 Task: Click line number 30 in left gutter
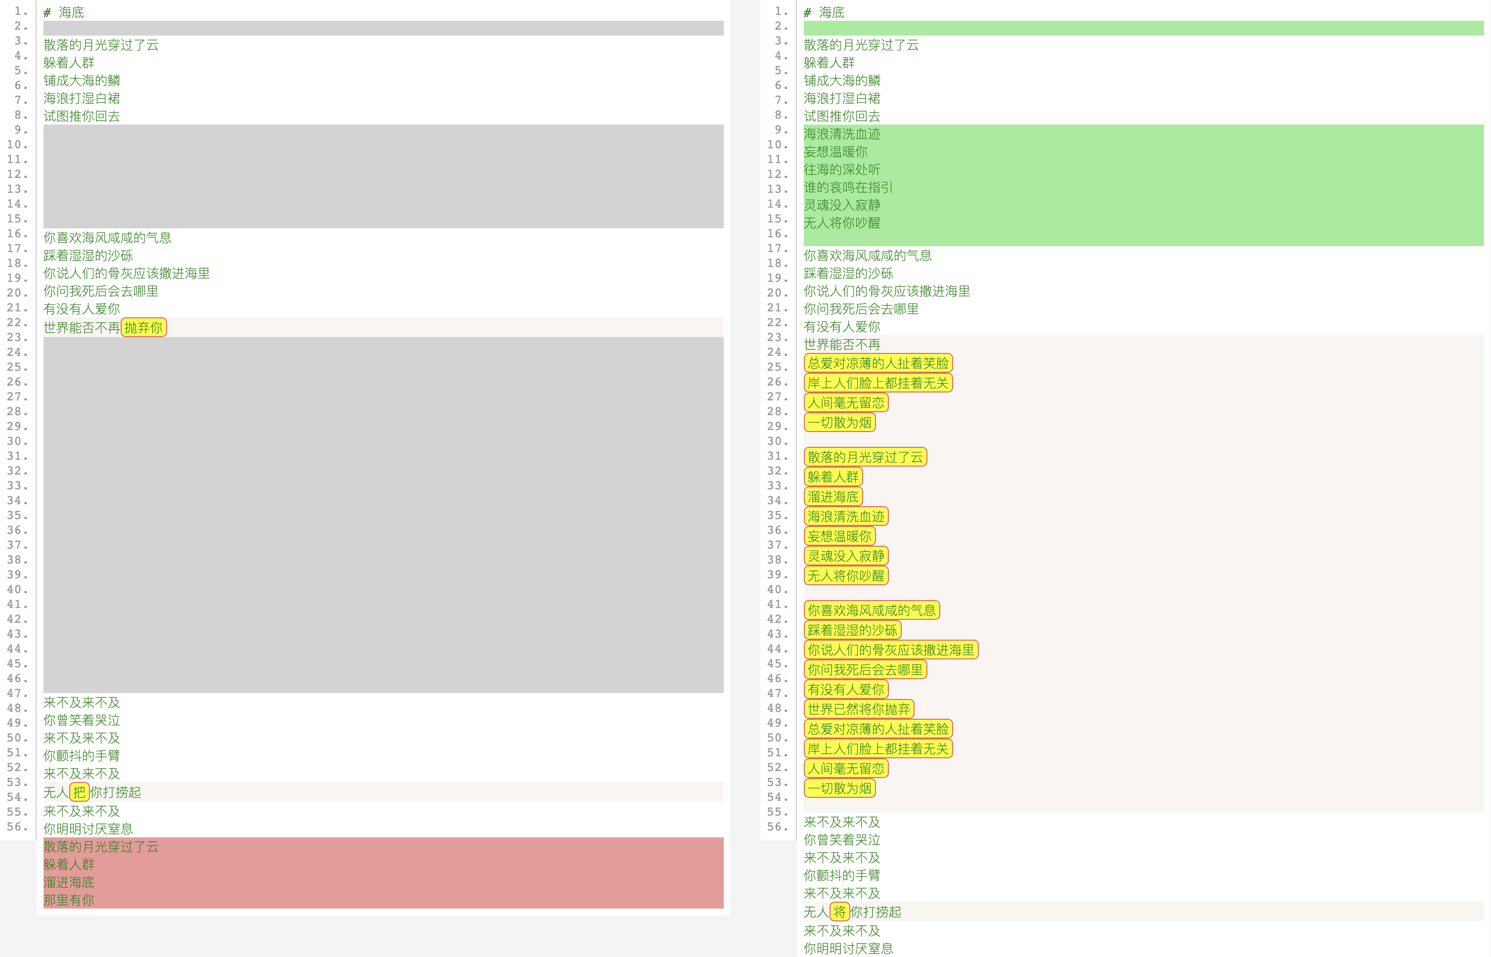(x=17, y=441)
